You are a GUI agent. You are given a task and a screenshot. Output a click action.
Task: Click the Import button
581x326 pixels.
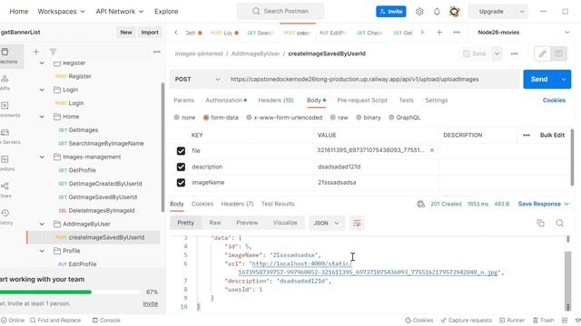coord(150,33)
